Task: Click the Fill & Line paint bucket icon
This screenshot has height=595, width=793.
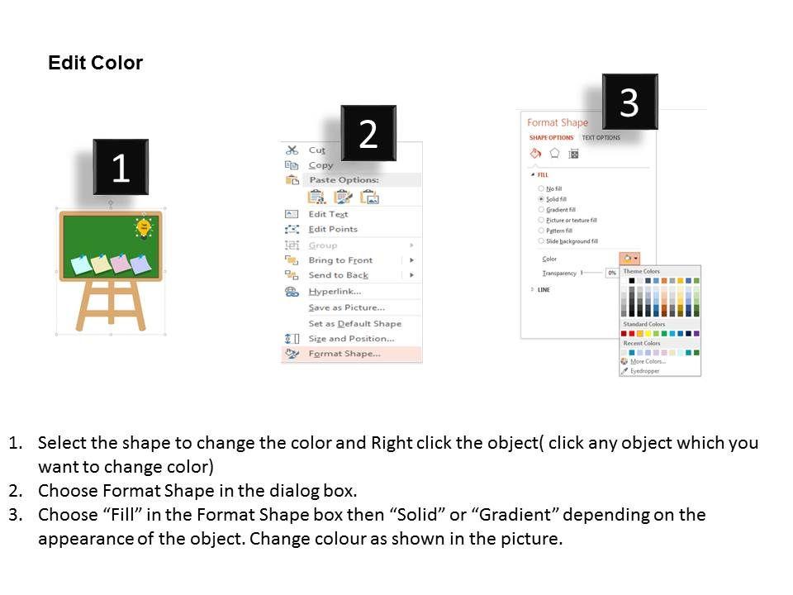Action: [x=535, y=153]
